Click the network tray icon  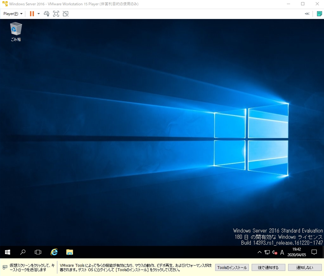(267, 252)
